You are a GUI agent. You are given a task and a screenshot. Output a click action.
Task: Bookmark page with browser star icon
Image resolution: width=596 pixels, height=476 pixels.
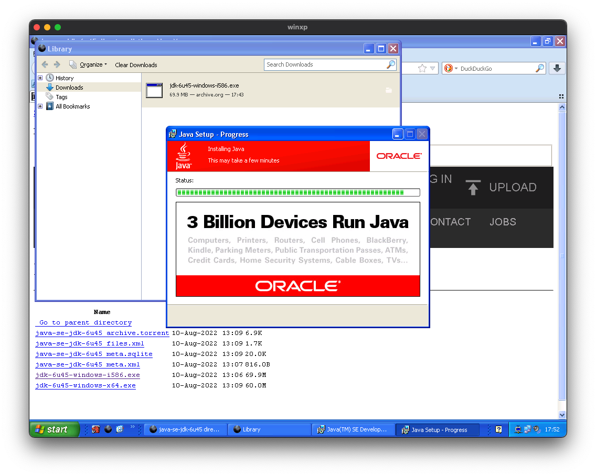click(422, 68)
